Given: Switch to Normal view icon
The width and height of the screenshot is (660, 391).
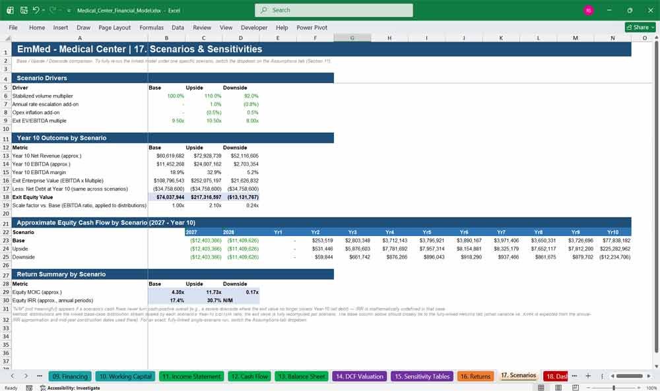Looking at the screenshot, I should point(541,388).
